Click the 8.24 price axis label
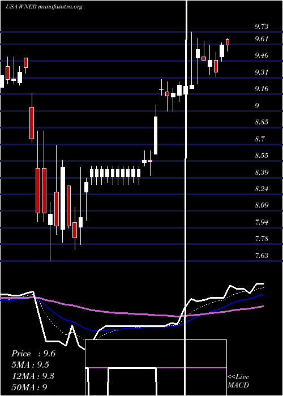 [x=261, y=188]
